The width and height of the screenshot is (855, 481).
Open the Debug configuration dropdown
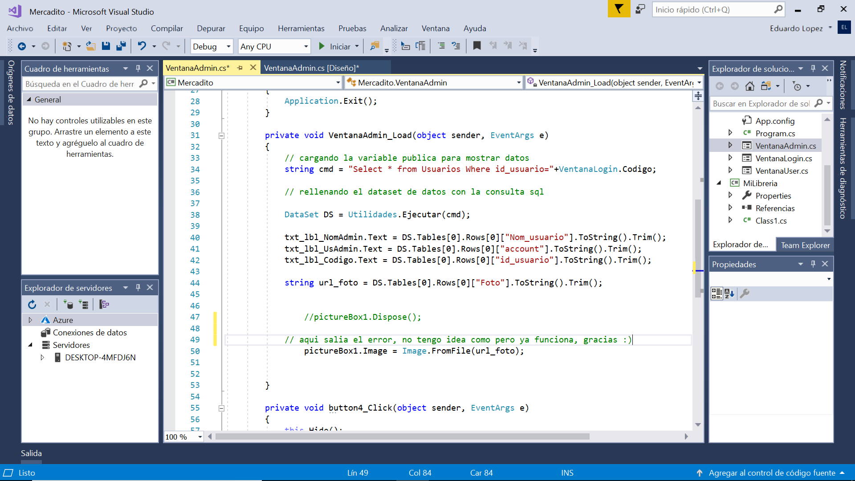228,46
